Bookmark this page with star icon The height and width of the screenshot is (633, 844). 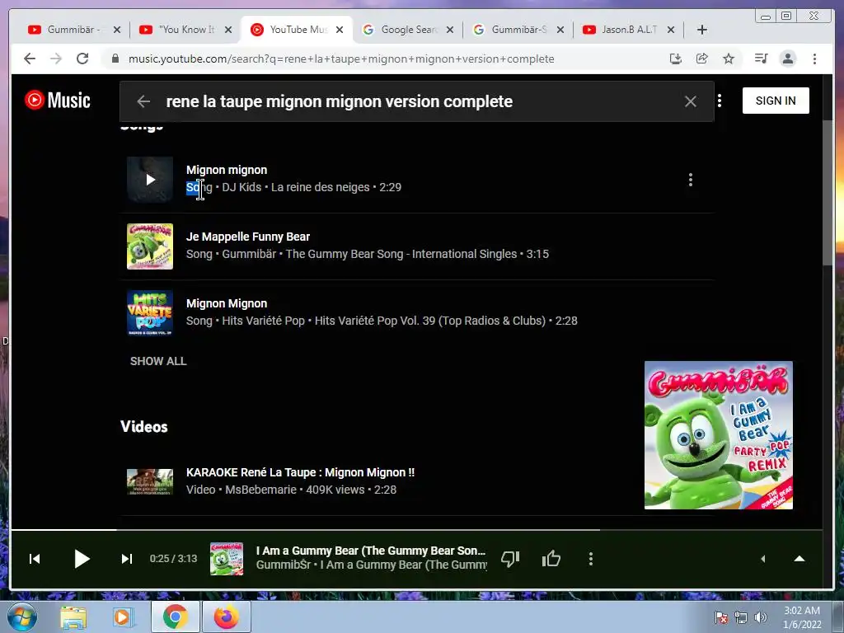[729, 59]
